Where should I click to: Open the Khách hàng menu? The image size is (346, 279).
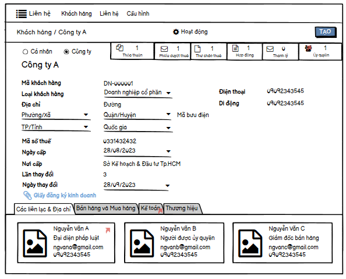click(x=76, y=13)
